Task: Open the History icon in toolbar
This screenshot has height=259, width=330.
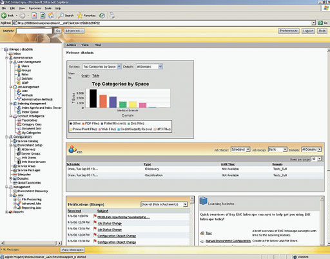Action: click(102, 15)
